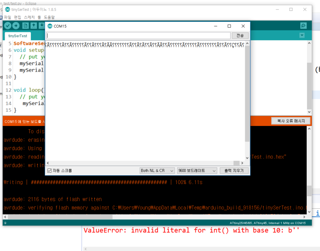Open the 도움말 menu
320x251 pixels.
49,18
